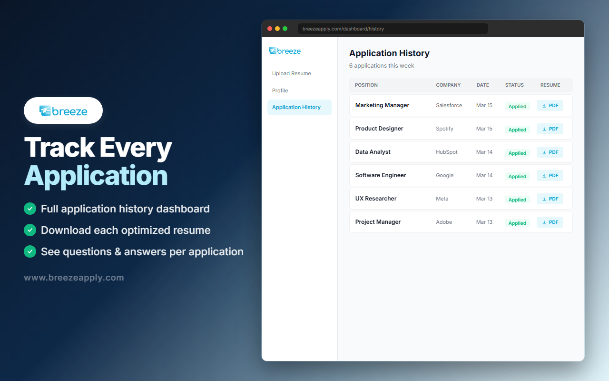Click the Applied status badge for Salesforce
609x381 pixels.
point(517,106)
